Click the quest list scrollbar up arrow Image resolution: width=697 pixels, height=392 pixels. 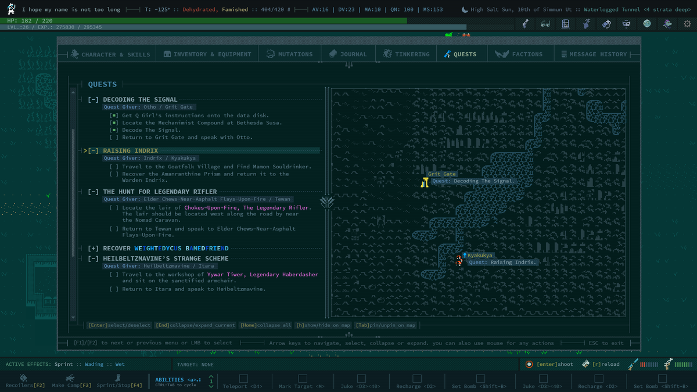[x=73, y=91]
